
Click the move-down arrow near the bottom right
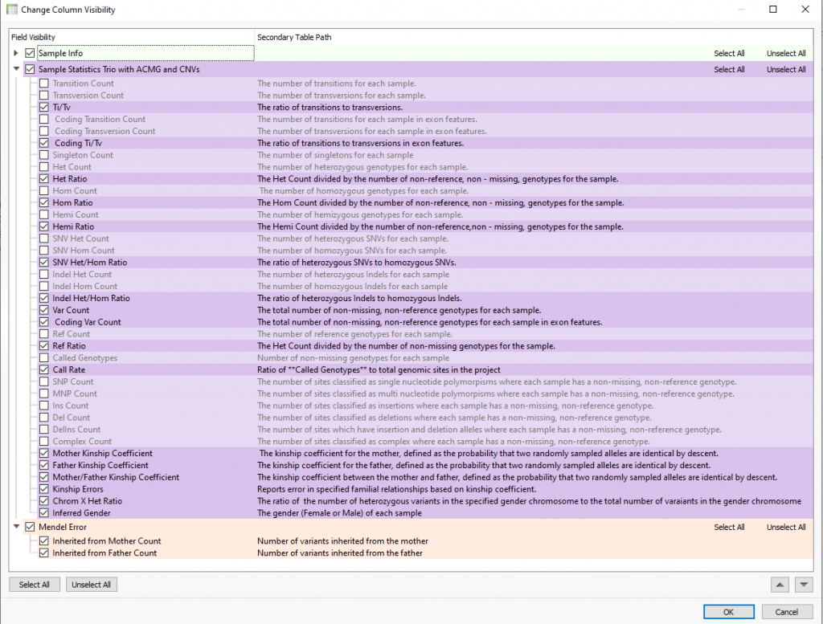tap(803, 585)
